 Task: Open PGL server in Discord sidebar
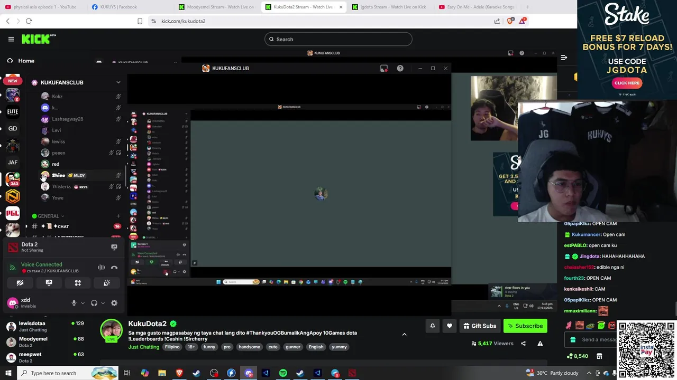[x=13, y=213]
